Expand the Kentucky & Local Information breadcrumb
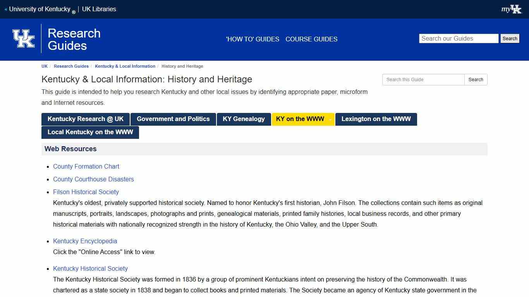The height and width of the screenshot is (297, 529). click(x=125, y=66)
